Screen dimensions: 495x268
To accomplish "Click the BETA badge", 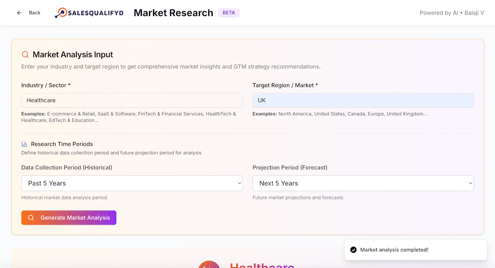I will pos(229,13).
